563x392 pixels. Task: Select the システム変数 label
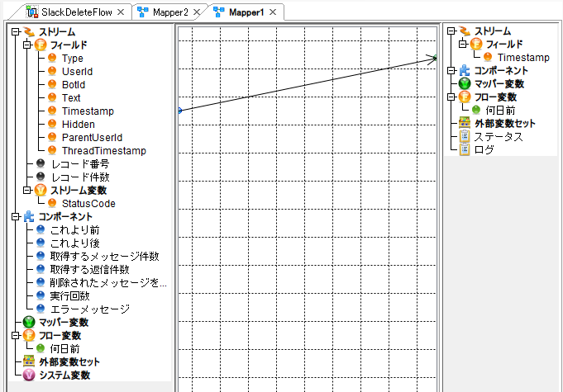[x=64, y=375]
